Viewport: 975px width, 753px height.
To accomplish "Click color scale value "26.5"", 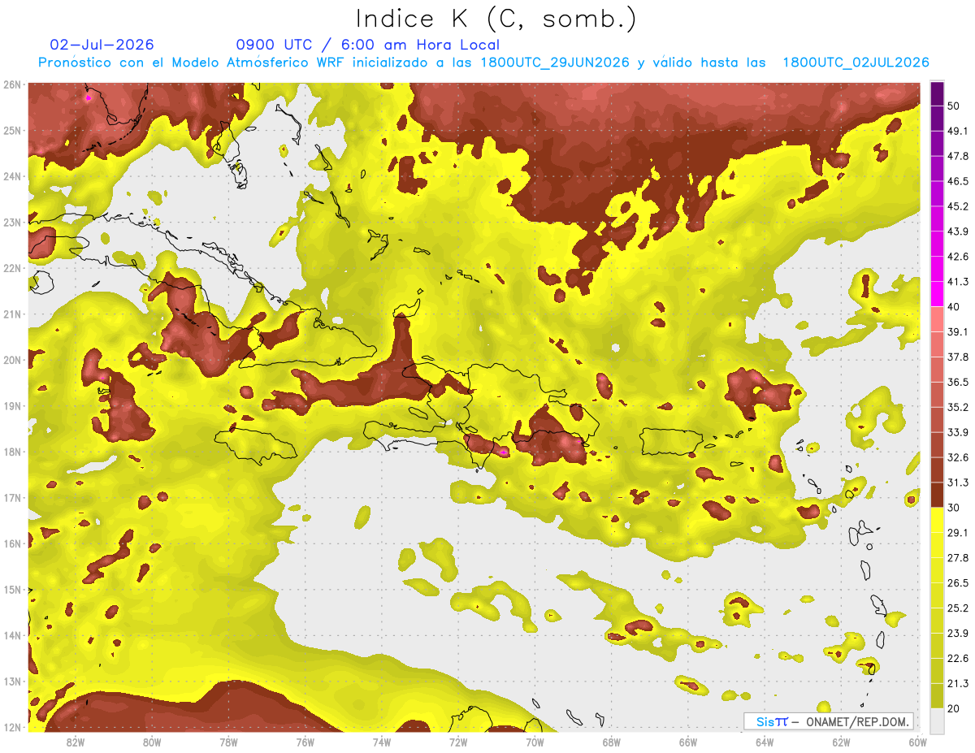I will click(958, 583).
